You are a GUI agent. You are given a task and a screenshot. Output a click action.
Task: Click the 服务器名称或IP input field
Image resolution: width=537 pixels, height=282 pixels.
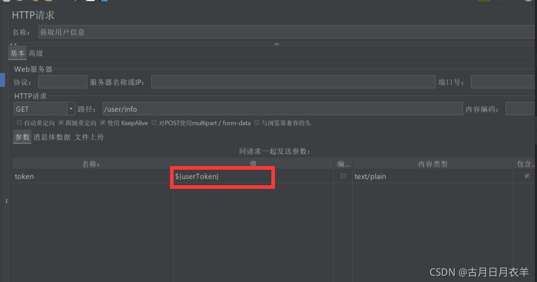click(293, 82)
